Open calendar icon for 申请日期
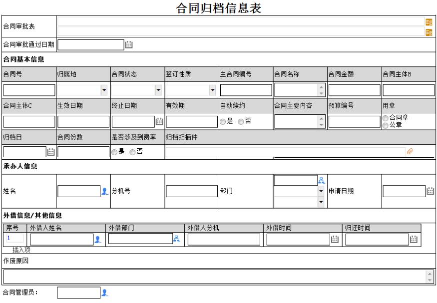Screen dimensions: 437x303 (x=430, y=191)
